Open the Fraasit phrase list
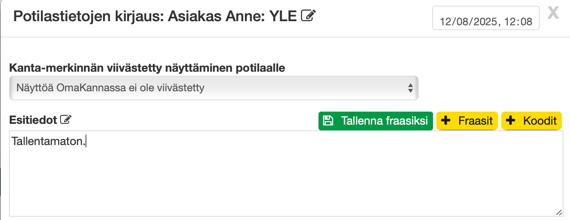This screenshot has height=220, width=570. tap(467, 121)
